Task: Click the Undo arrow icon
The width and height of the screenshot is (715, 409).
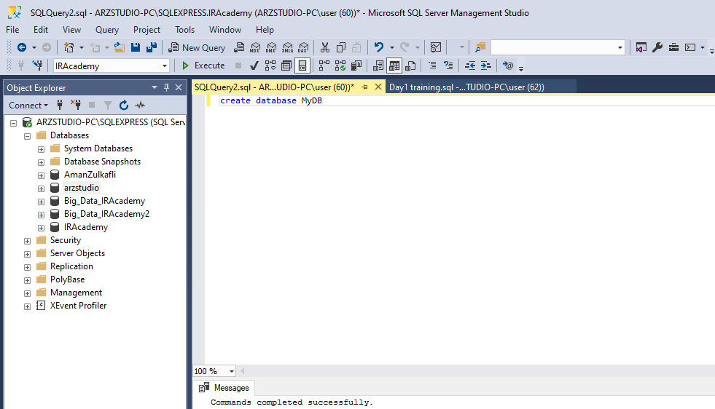Action: click(378, 47)
